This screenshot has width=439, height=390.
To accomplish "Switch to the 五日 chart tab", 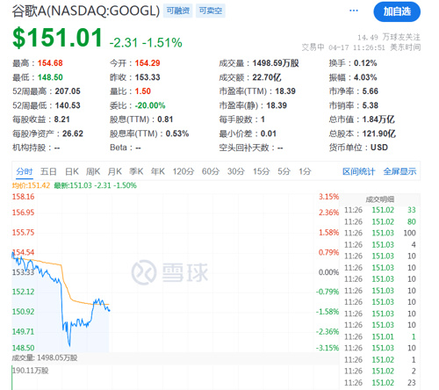I will click(x=48, y=171).
